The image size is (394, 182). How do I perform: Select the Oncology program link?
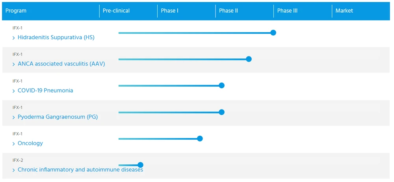30,144
